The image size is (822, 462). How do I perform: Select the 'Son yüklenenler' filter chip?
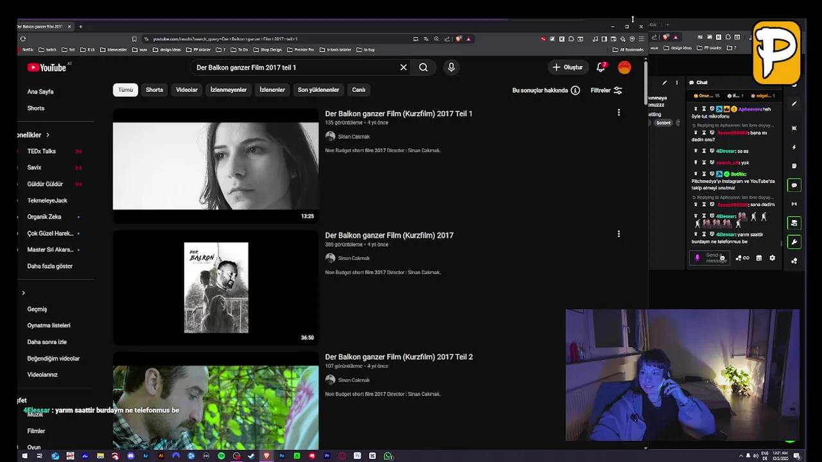(319, 90)
